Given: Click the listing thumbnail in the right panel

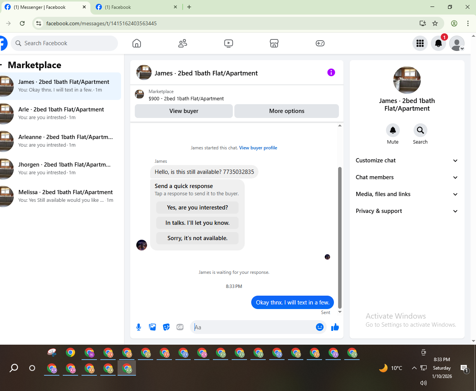Looking at the screenshot, I should (407, 80).
